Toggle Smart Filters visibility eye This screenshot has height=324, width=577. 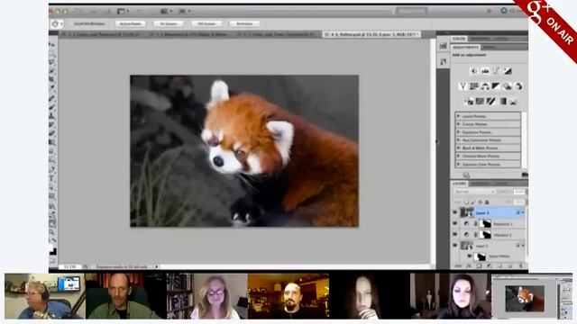pos(470,256)
